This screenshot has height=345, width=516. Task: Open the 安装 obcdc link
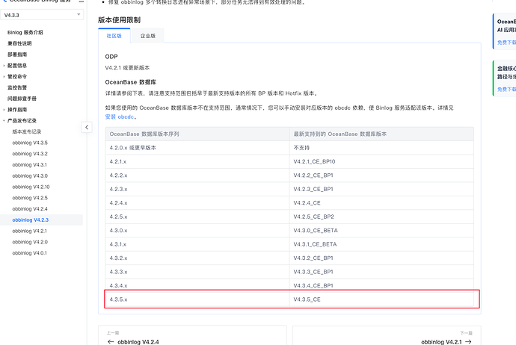pos(119,116)
